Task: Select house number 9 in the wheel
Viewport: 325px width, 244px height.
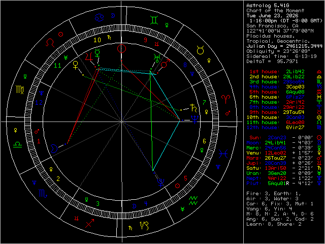Action: 146,40
